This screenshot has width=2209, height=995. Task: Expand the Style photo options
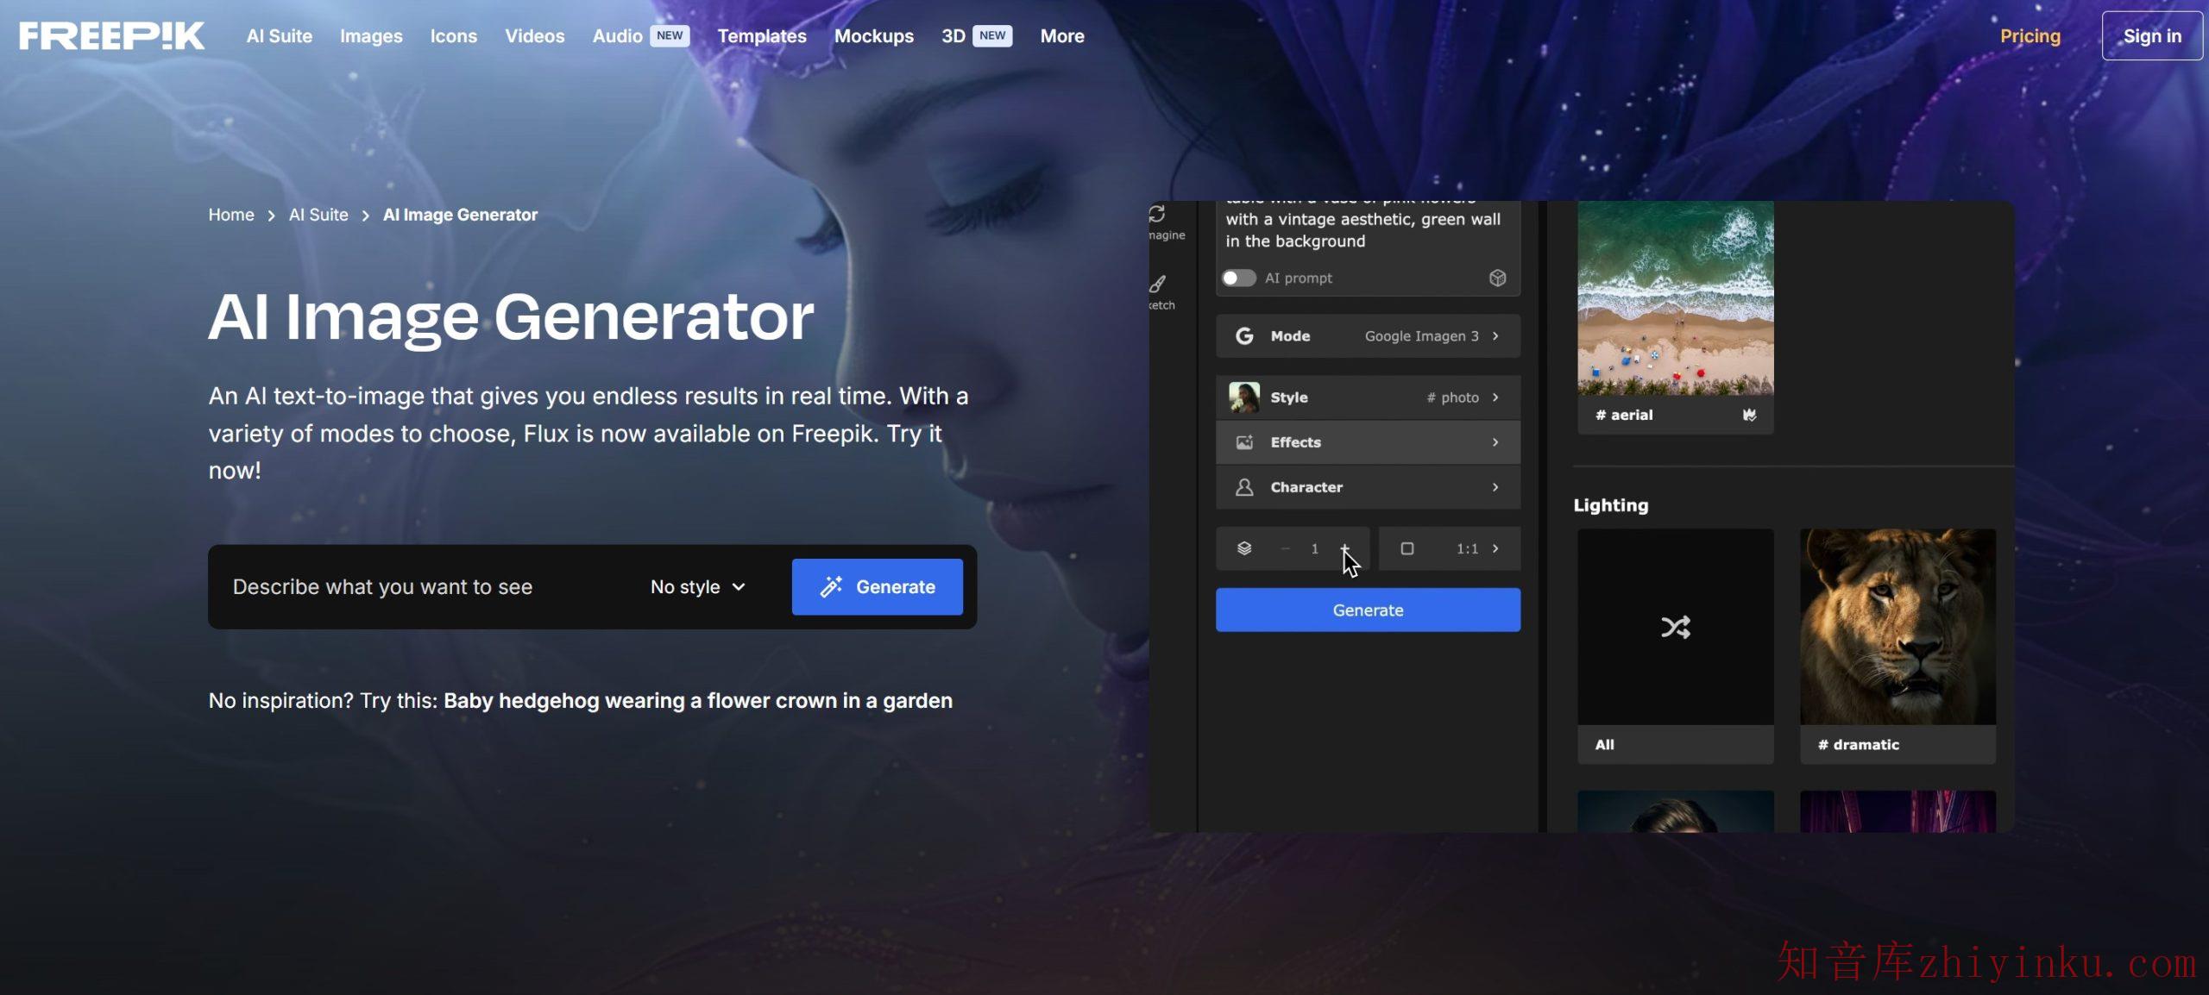tap(1495, 397)
